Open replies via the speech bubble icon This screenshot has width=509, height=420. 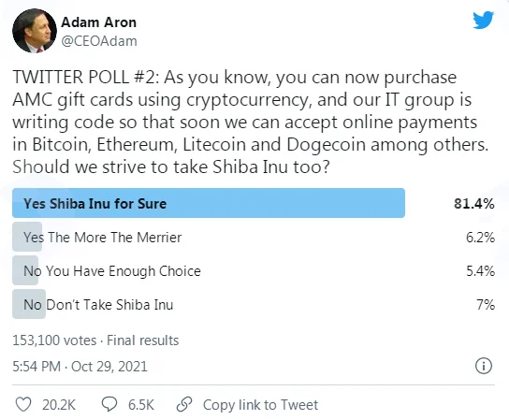(109, 404)
